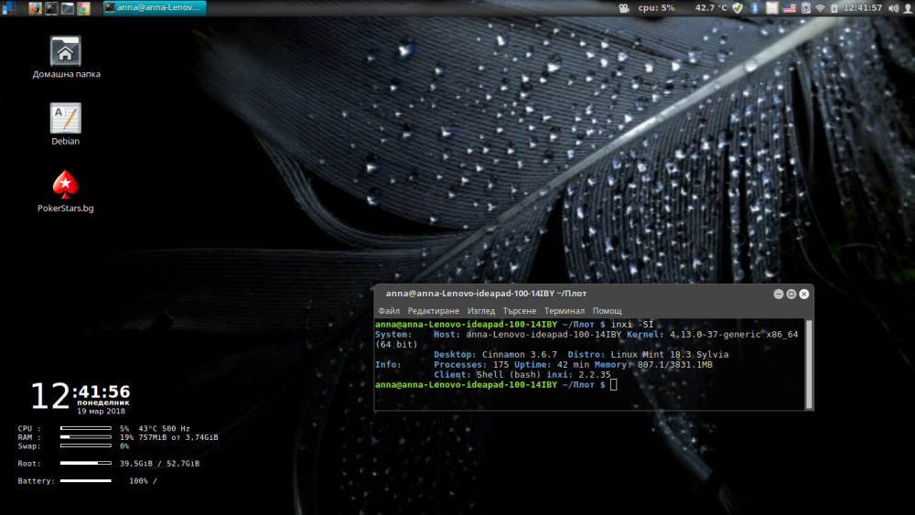The height and width of the screenshot is (515, 915).
Task: Launch the terminal from panel launcher
Action: click(51, 8)
